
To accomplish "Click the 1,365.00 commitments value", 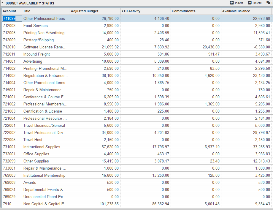I will [x=212, y=104].
